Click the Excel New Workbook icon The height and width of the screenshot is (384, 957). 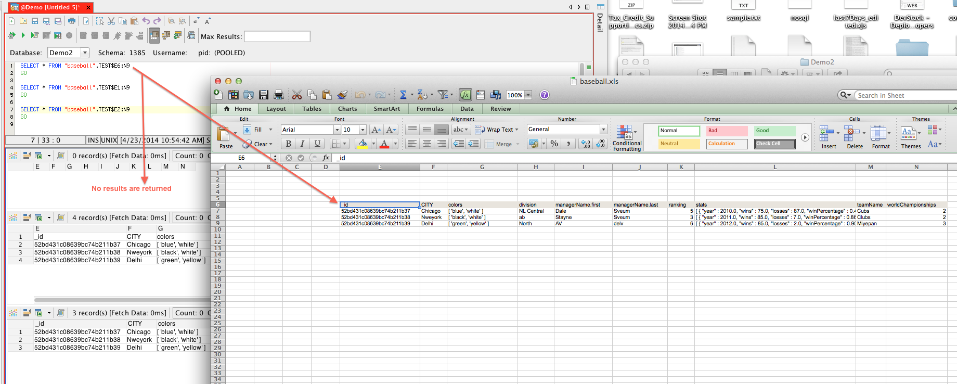218,95
